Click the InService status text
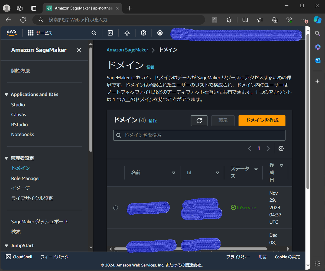This screenshot has height=271, width=325. pos(246,208)
